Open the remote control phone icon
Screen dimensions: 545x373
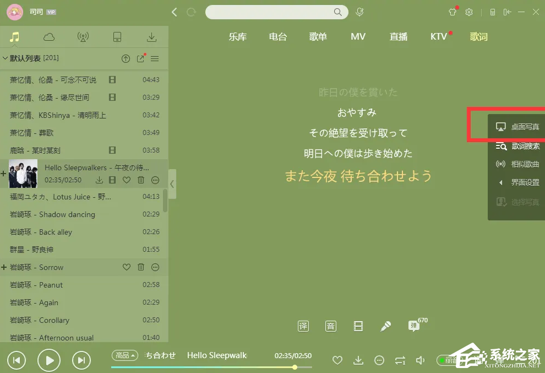[x=492, y=12]
